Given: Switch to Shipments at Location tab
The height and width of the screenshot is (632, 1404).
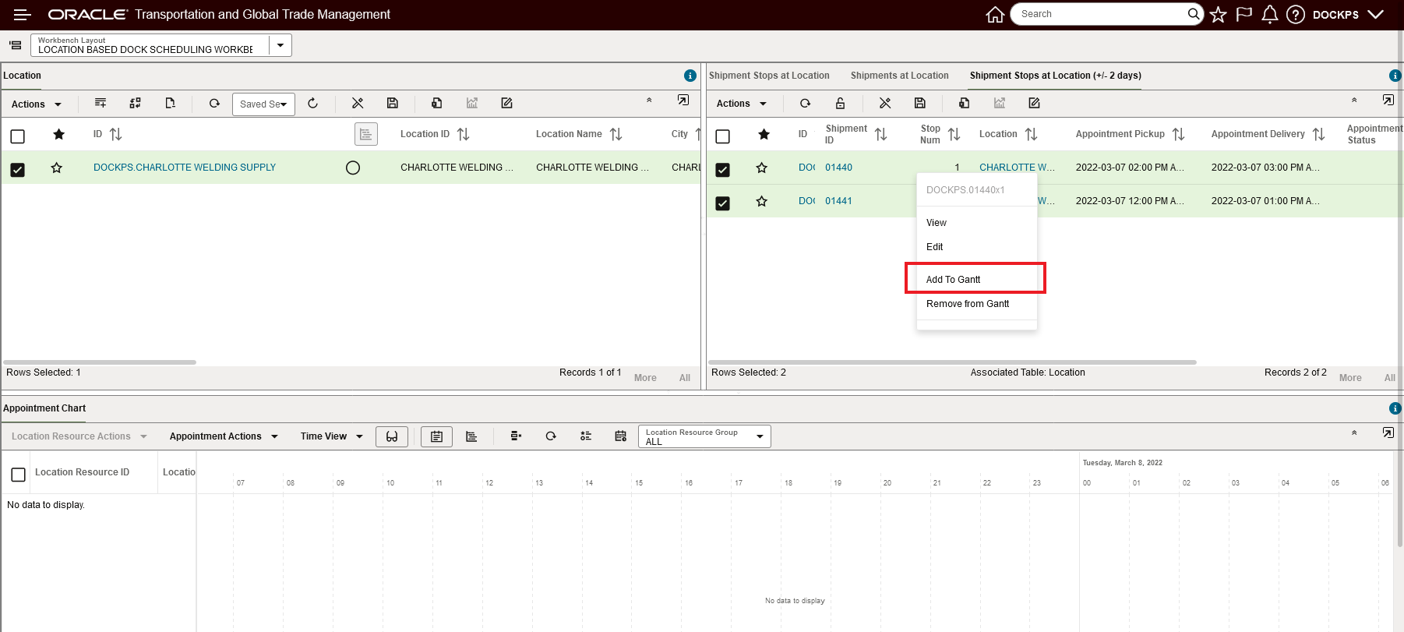Looking at the screenshot, I should (x=899, y=76).
